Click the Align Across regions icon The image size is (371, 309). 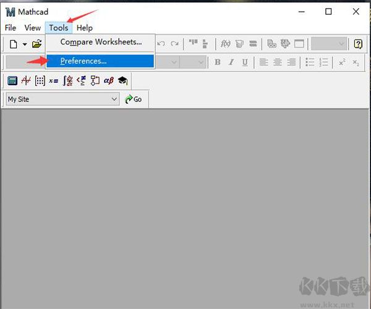193,43
